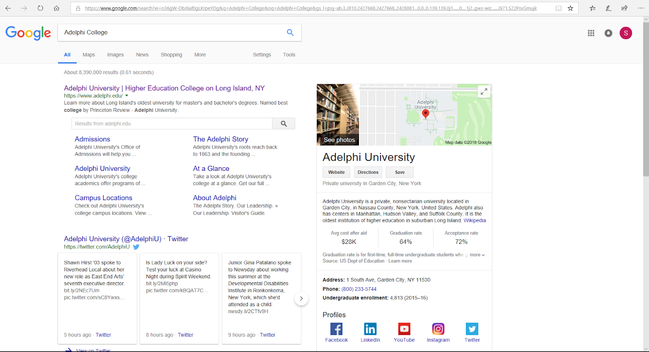
Task: Open reading view book icon
Action: point(559,8)
